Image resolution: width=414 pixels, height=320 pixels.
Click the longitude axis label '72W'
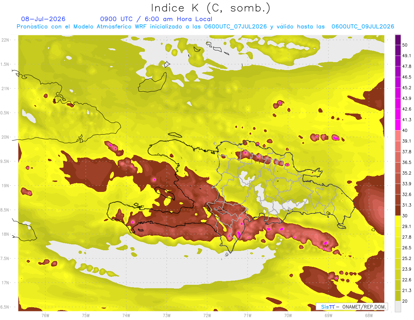207,315
